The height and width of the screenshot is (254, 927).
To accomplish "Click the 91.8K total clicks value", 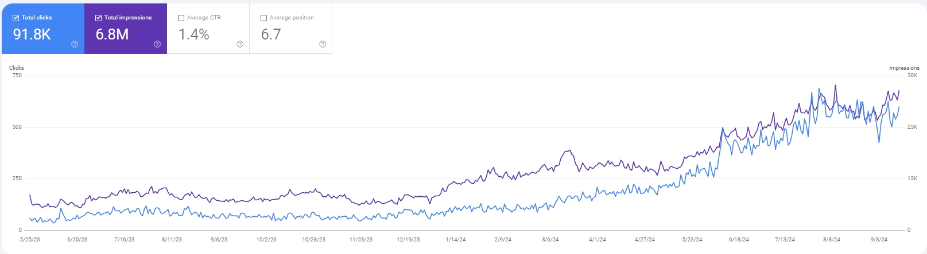I will [32, 34].
